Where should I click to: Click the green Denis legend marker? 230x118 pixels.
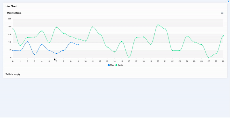pos(116,65)
